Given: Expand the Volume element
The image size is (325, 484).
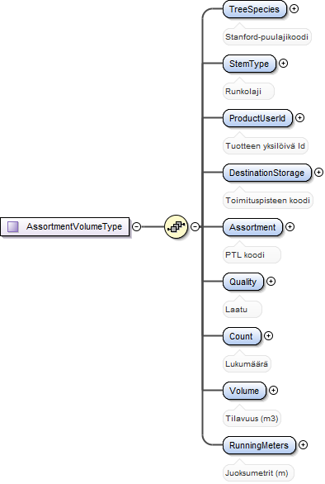Looking at the screenshot, I should [x=273, y=391].
